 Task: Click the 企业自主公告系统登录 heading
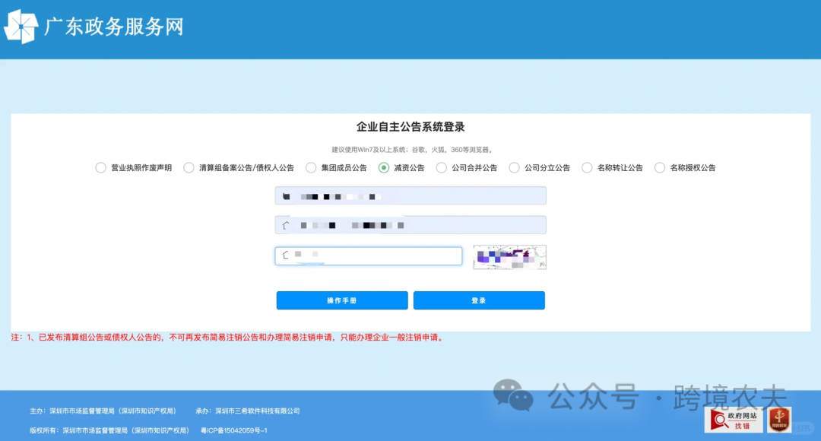410,127
